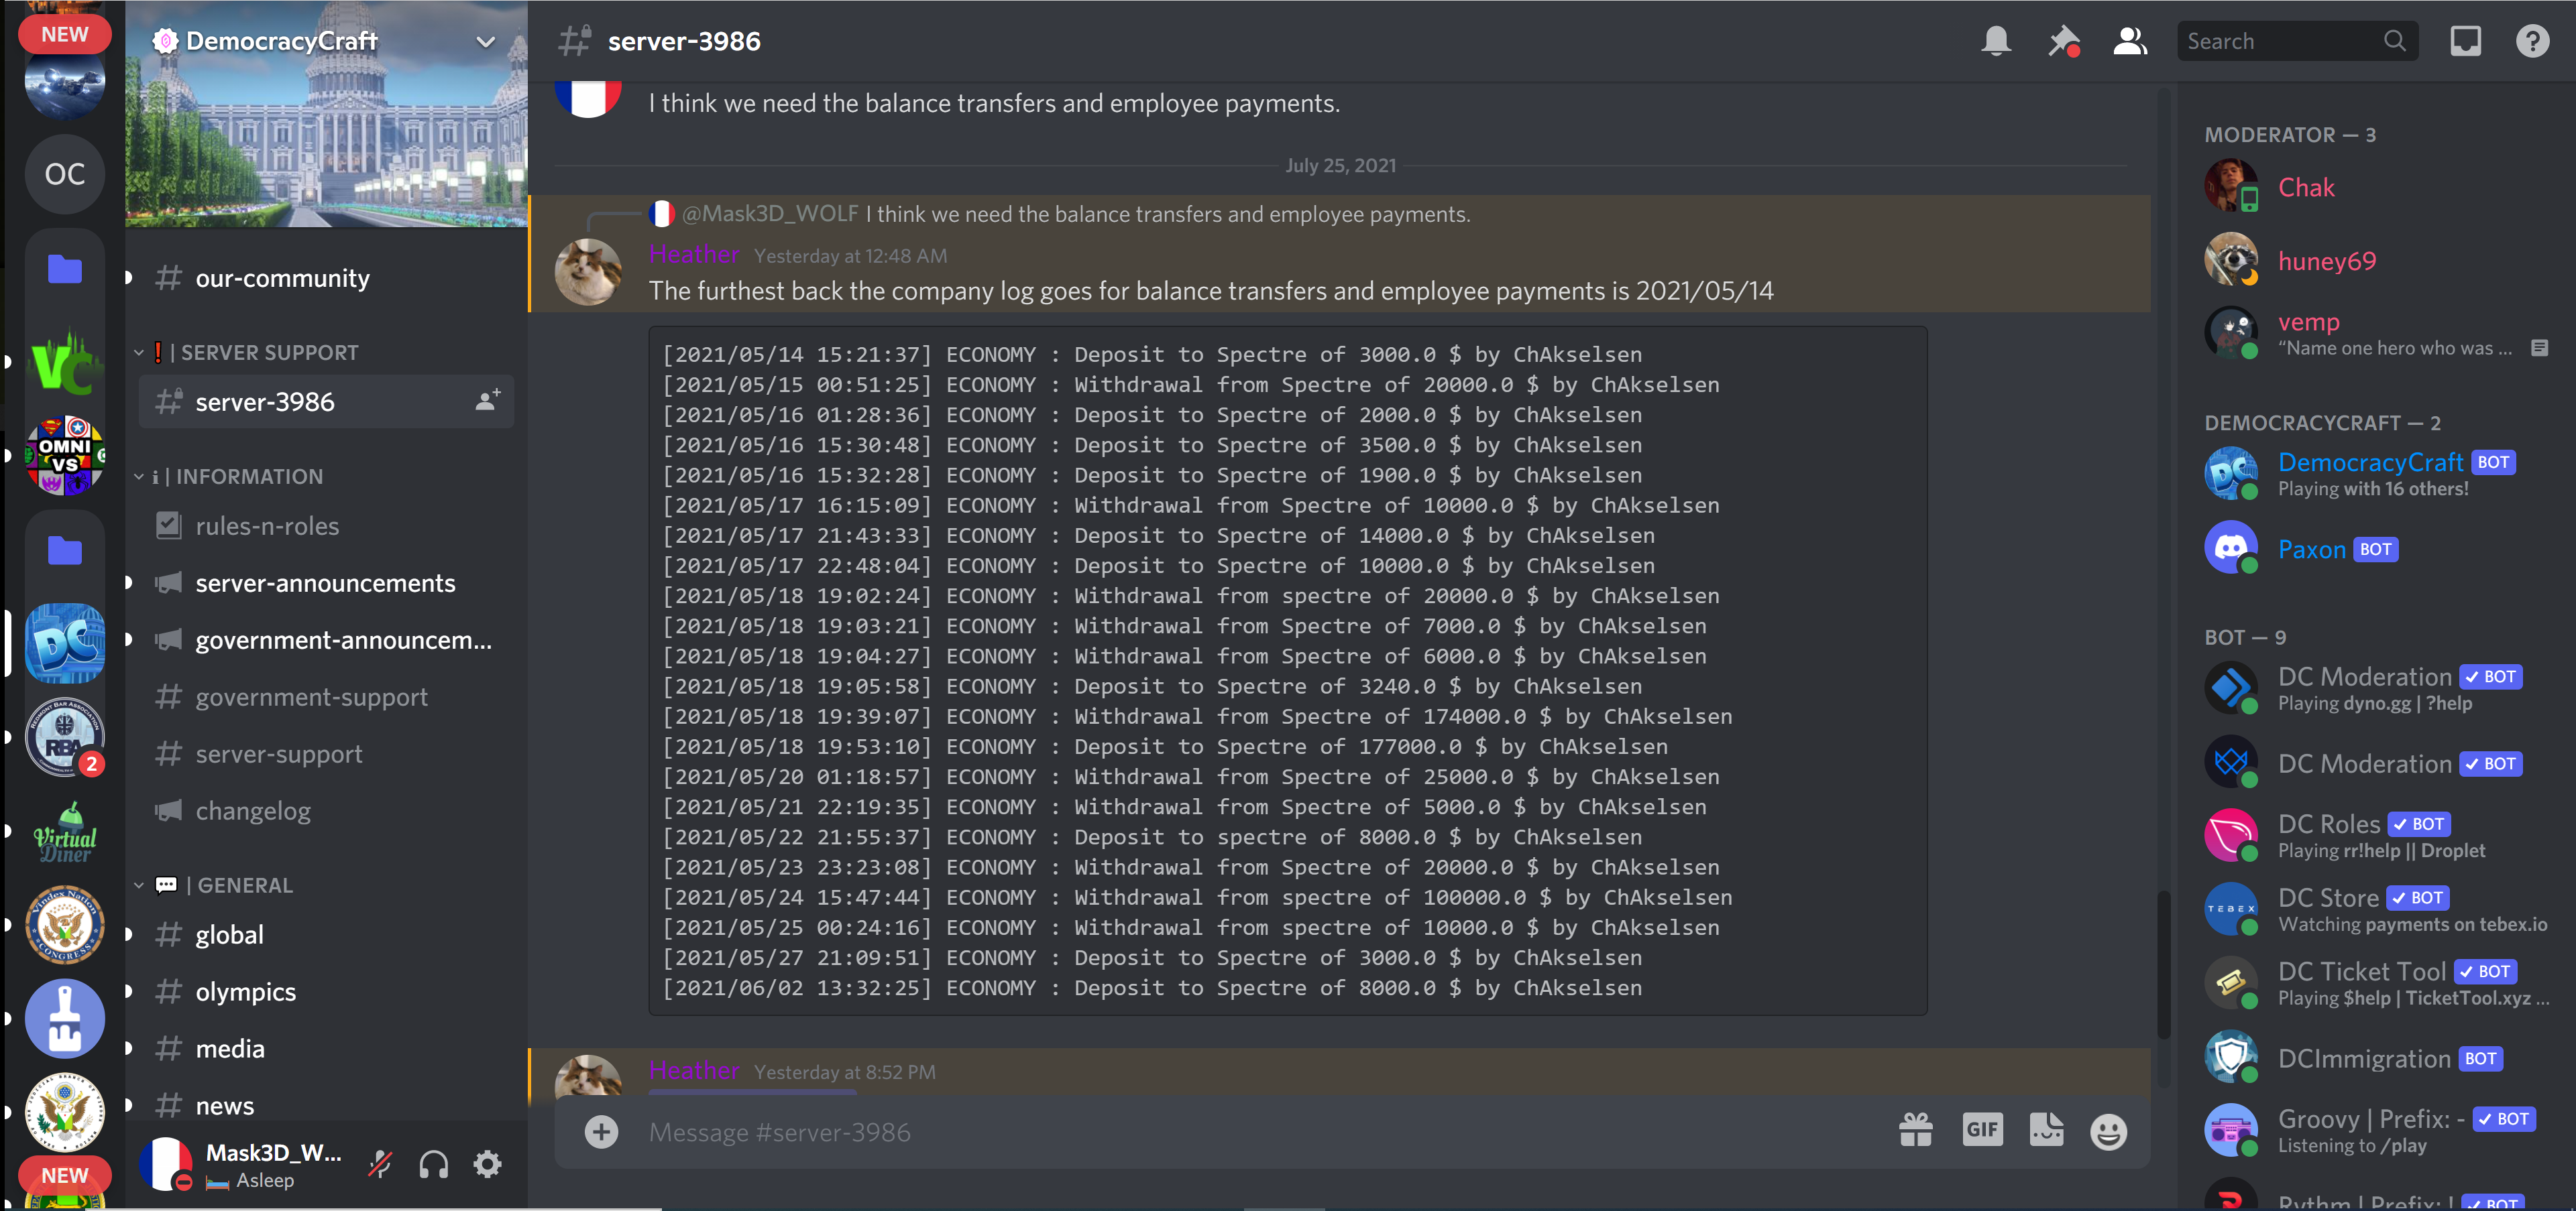Open the Nitro gift icon
The height and width of the screenshot is (1211, 2576).
[x=1915, y=1130]
